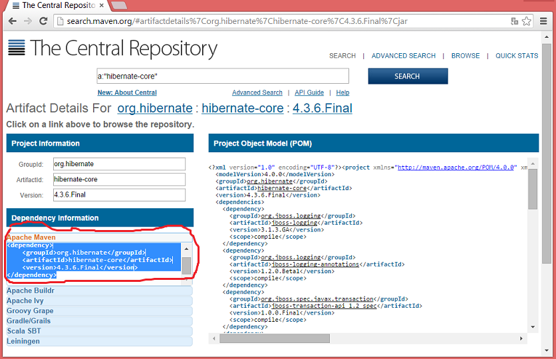Reload the page with the refresh icon

point(43,21)
